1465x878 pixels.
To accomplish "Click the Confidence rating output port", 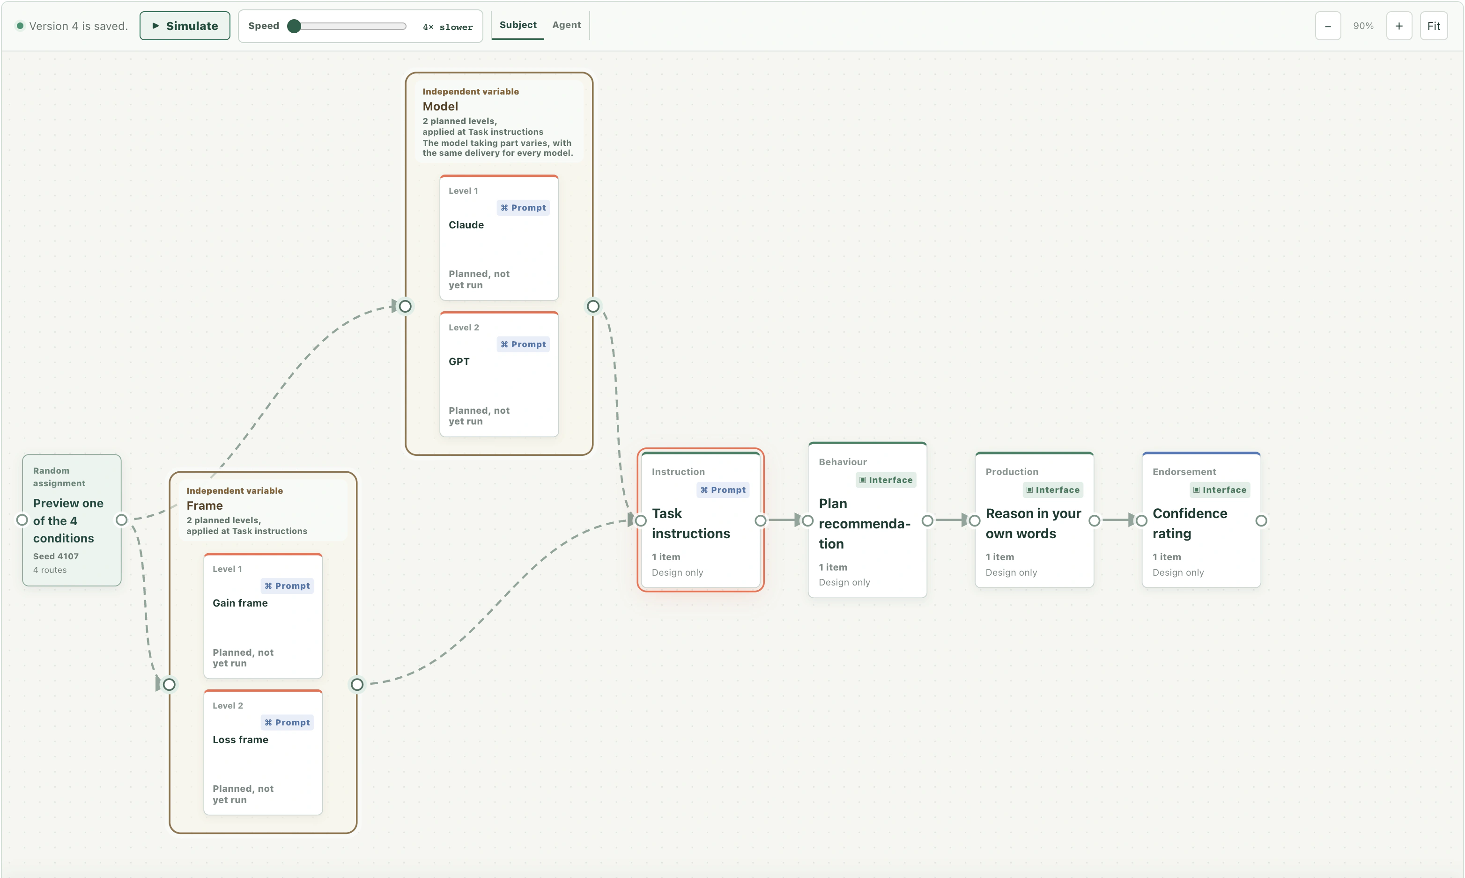I will [1261, 520].
